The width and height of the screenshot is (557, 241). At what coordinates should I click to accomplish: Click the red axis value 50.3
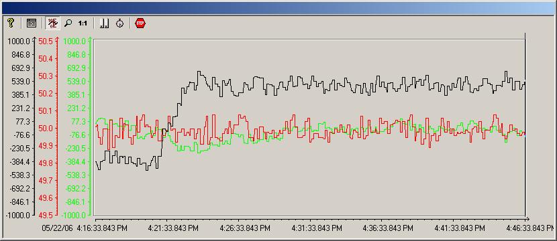pyautogui.click(x=46, y=76)
